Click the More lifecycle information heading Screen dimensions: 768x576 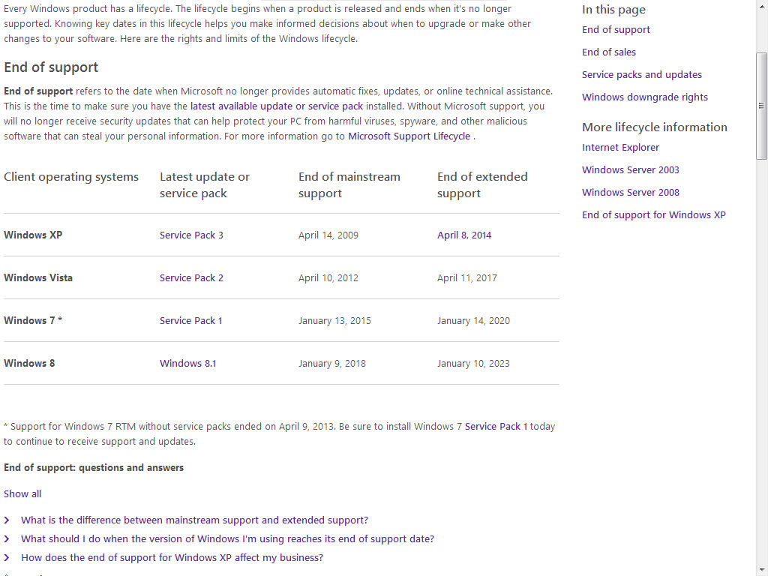pyautogui.click(x=654, y=127)
